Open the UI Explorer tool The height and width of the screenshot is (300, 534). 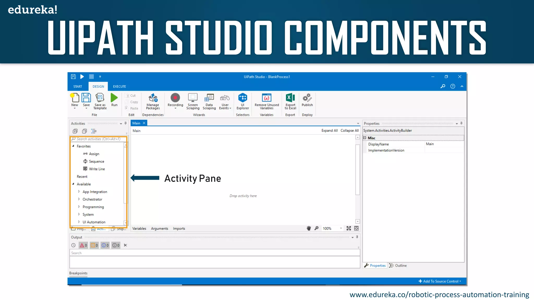point(242,98)
